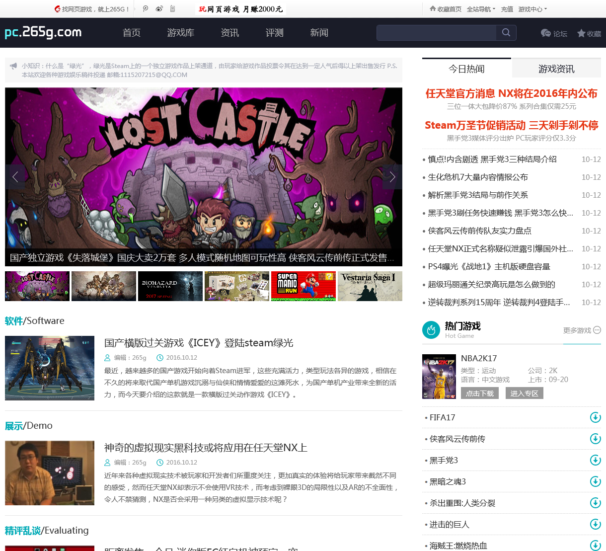Click the 点击下载 button for NBA2K17

click(x=480, y=393)
